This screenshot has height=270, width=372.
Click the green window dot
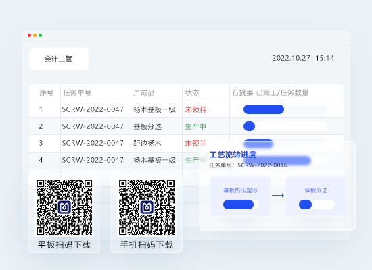[x=41, y=36]
